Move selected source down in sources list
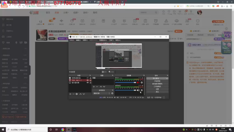234x132 pixels. pyautogui.click(x=84, y=94)
